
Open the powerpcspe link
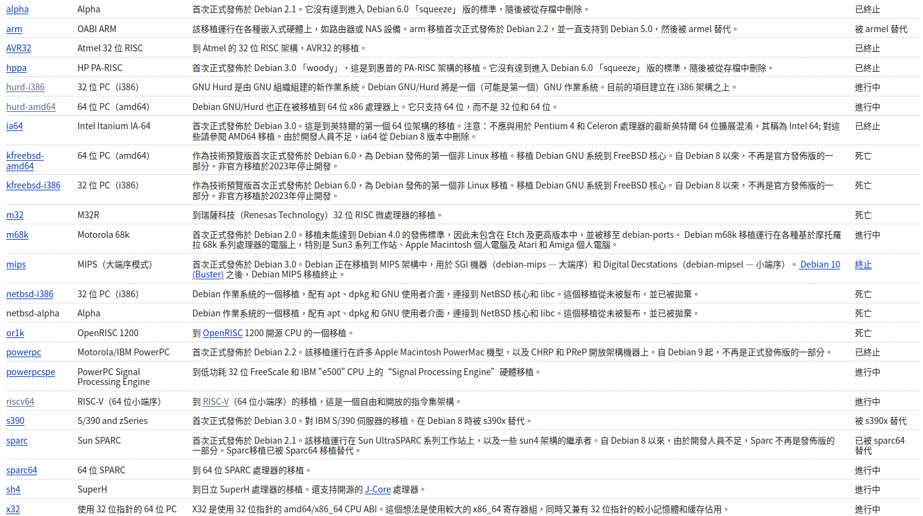pos(31,372)
